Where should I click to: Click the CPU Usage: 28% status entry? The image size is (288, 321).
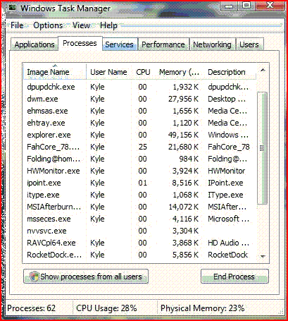106,308
